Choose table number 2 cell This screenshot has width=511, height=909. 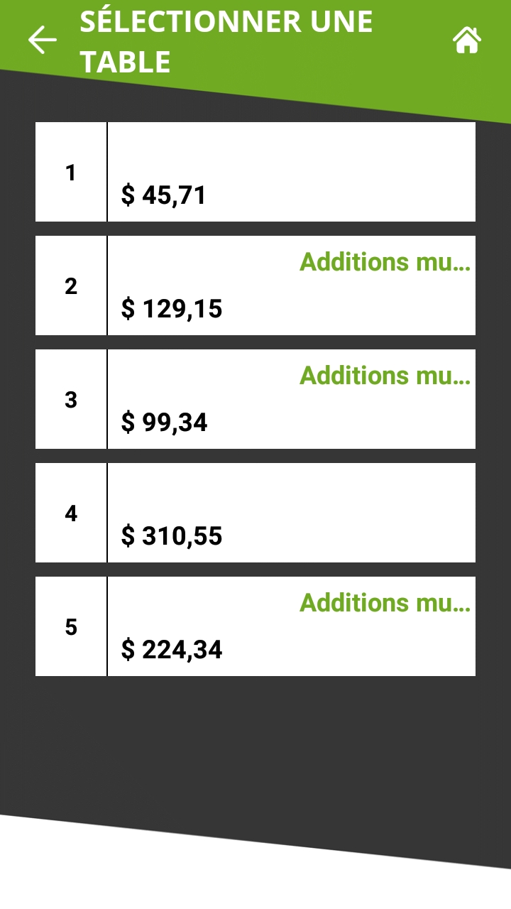71,285
